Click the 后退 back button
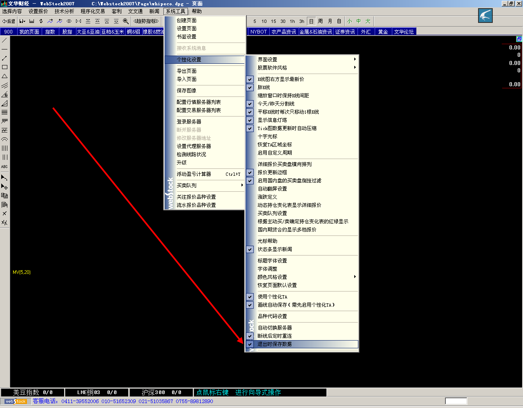This screenshot has width=523, height=408. (9, 21)
